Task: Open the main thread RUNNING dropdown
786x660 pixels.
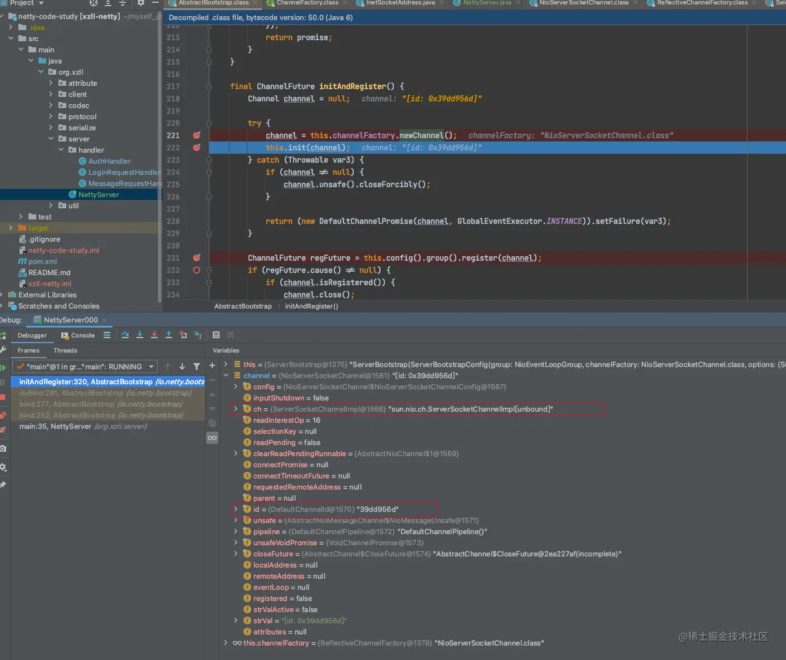Action: pos(85,366)
